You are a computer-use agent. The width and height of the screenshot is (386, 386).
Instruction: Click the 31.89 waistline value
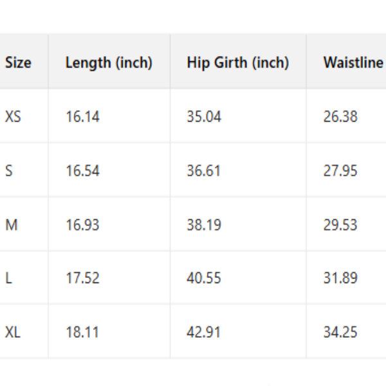(340, 279)
